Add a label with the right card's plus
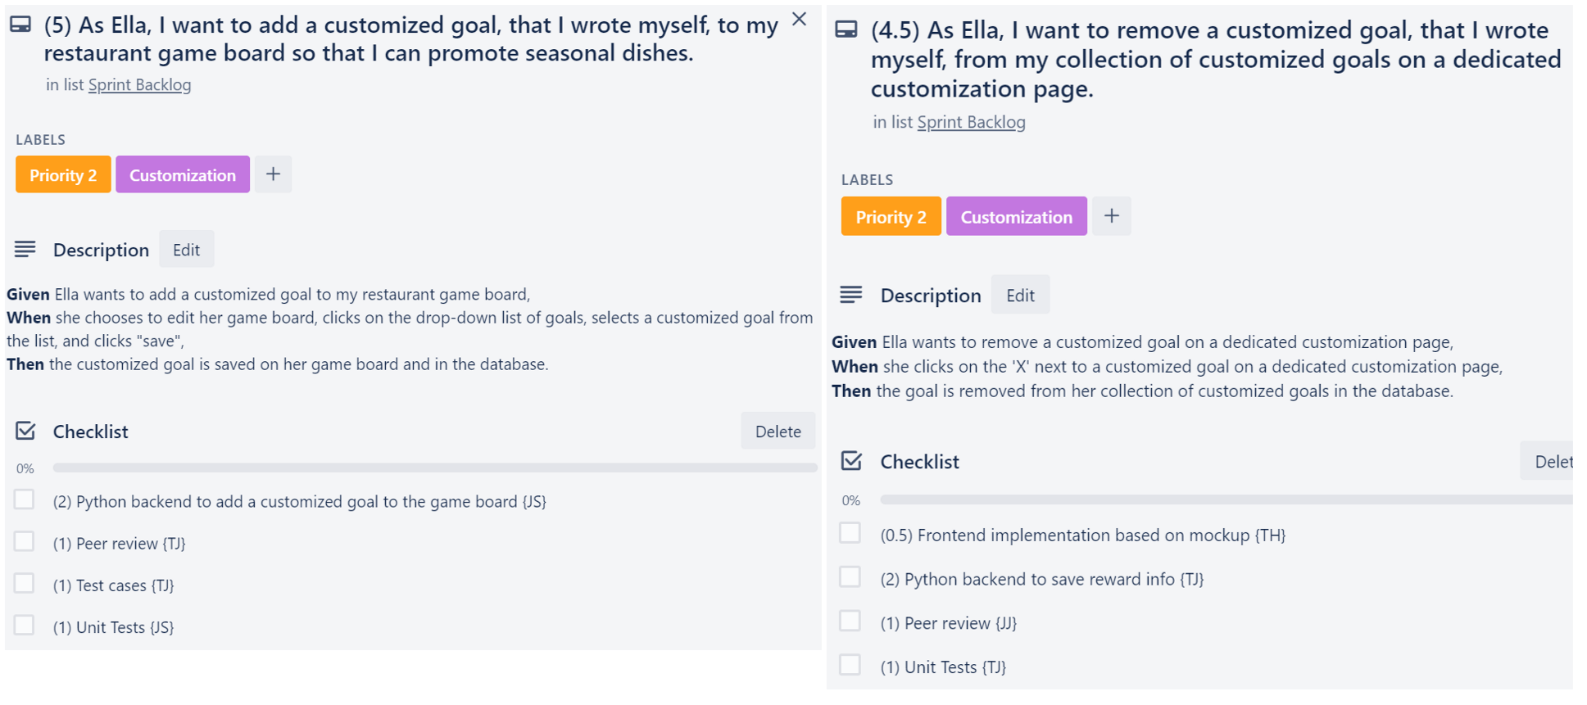The image size is (1587, 705). (1112, 216)
